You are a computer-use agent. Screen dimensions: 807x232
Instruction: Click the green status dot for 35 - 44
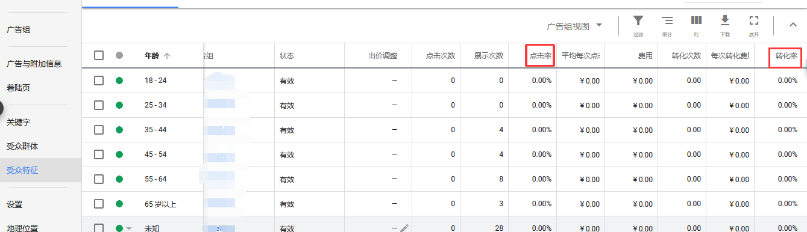[119, 130]
